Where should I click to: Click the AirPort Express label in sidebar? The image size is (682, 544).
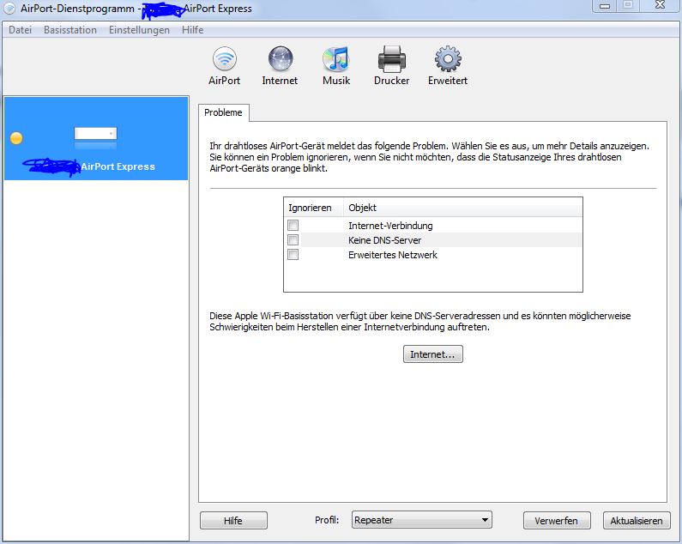(x=118, y=166)
